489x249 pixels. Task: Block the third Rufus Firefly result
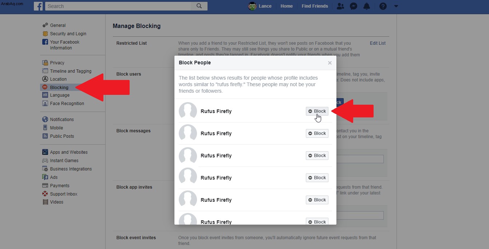317,156
